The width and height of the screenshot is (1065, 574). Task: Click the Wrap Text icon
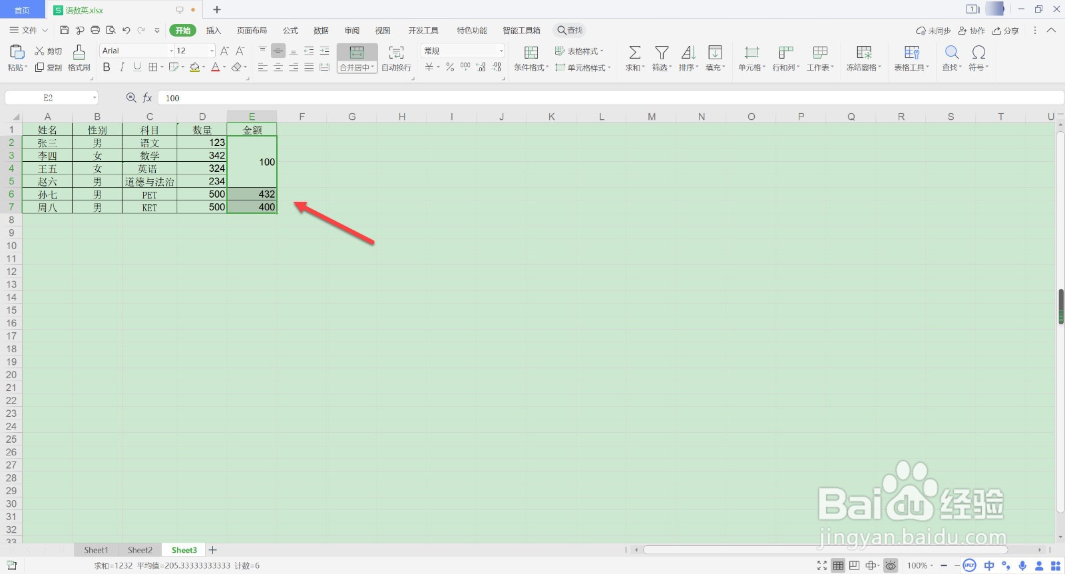(396, 52)
